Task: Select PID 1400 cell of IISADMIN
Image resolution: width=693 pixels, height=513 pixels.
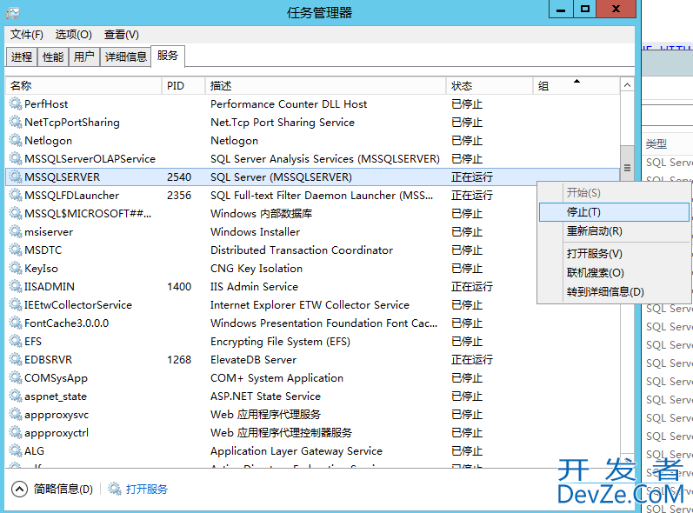Action: tap(179, 286)
